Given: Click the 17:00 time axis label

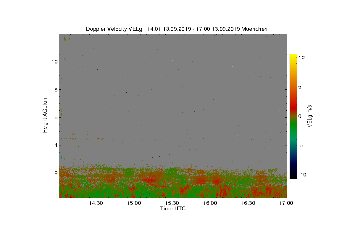Looking at the screenshot, I should coord(286,203).
